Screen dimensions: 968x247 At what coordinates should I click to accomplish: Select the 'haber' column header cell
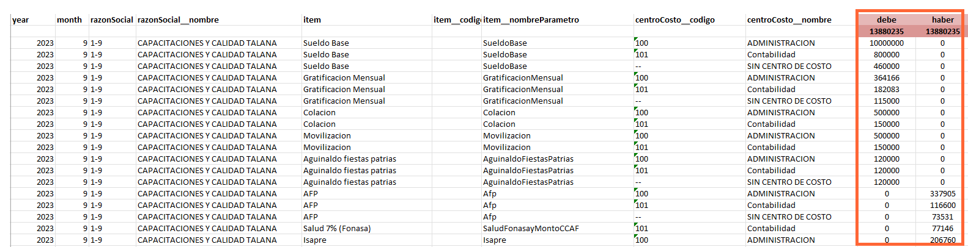click(x=942, y=20)
